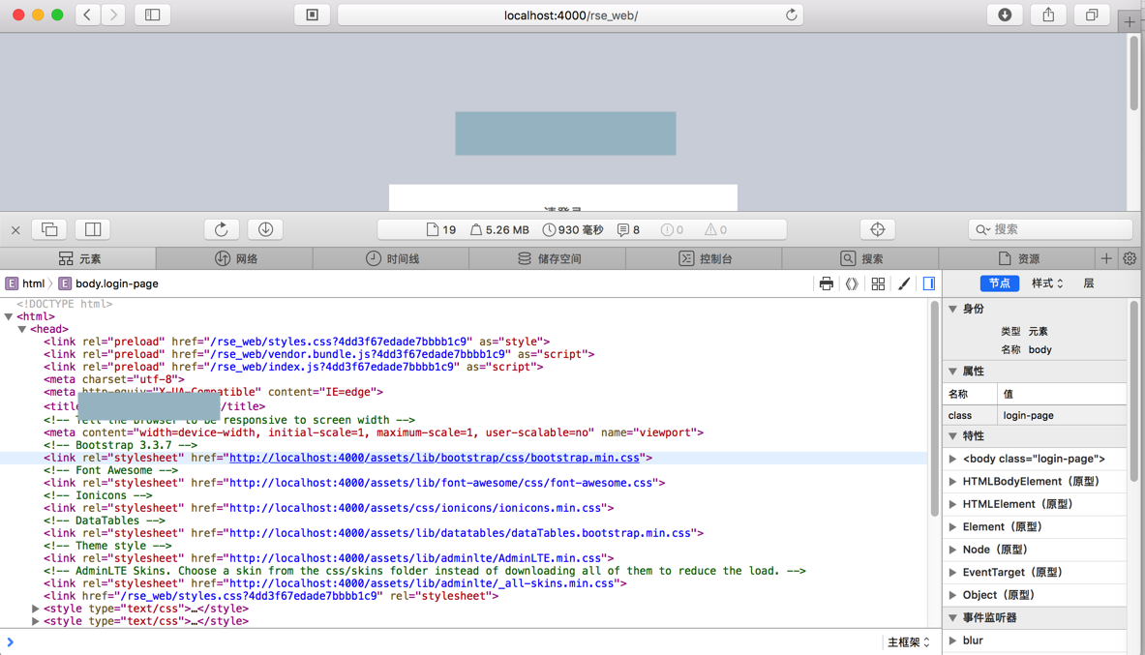The image size is (1145, 655).
Task: Open the 储存空间 Storage tab
Action: click(x=548, y=258)
